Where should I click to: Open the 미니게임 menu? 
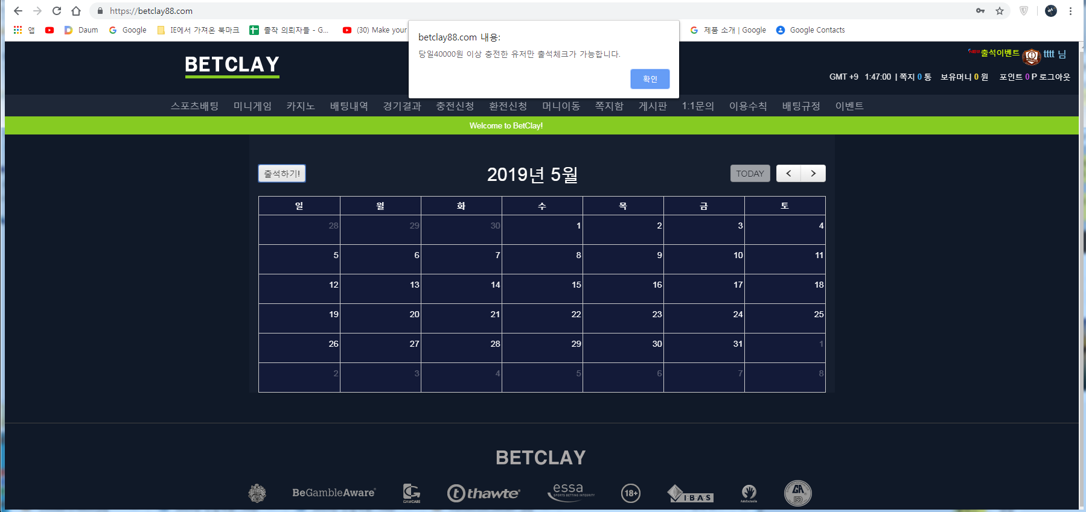tap(252, 106)
